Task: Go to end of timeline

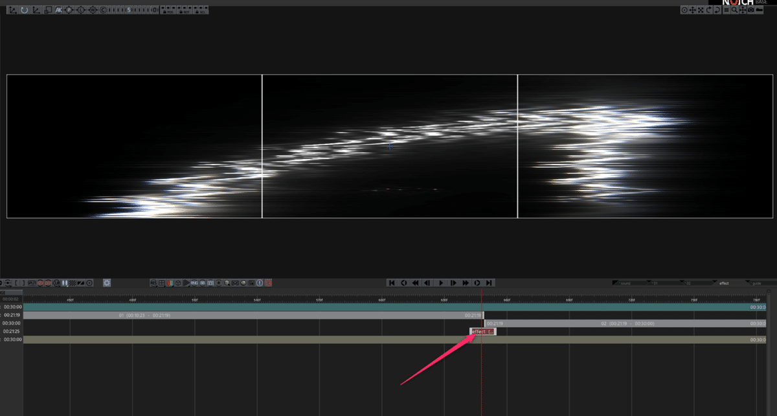Action: pyautogui.click(x=489, y=283)
